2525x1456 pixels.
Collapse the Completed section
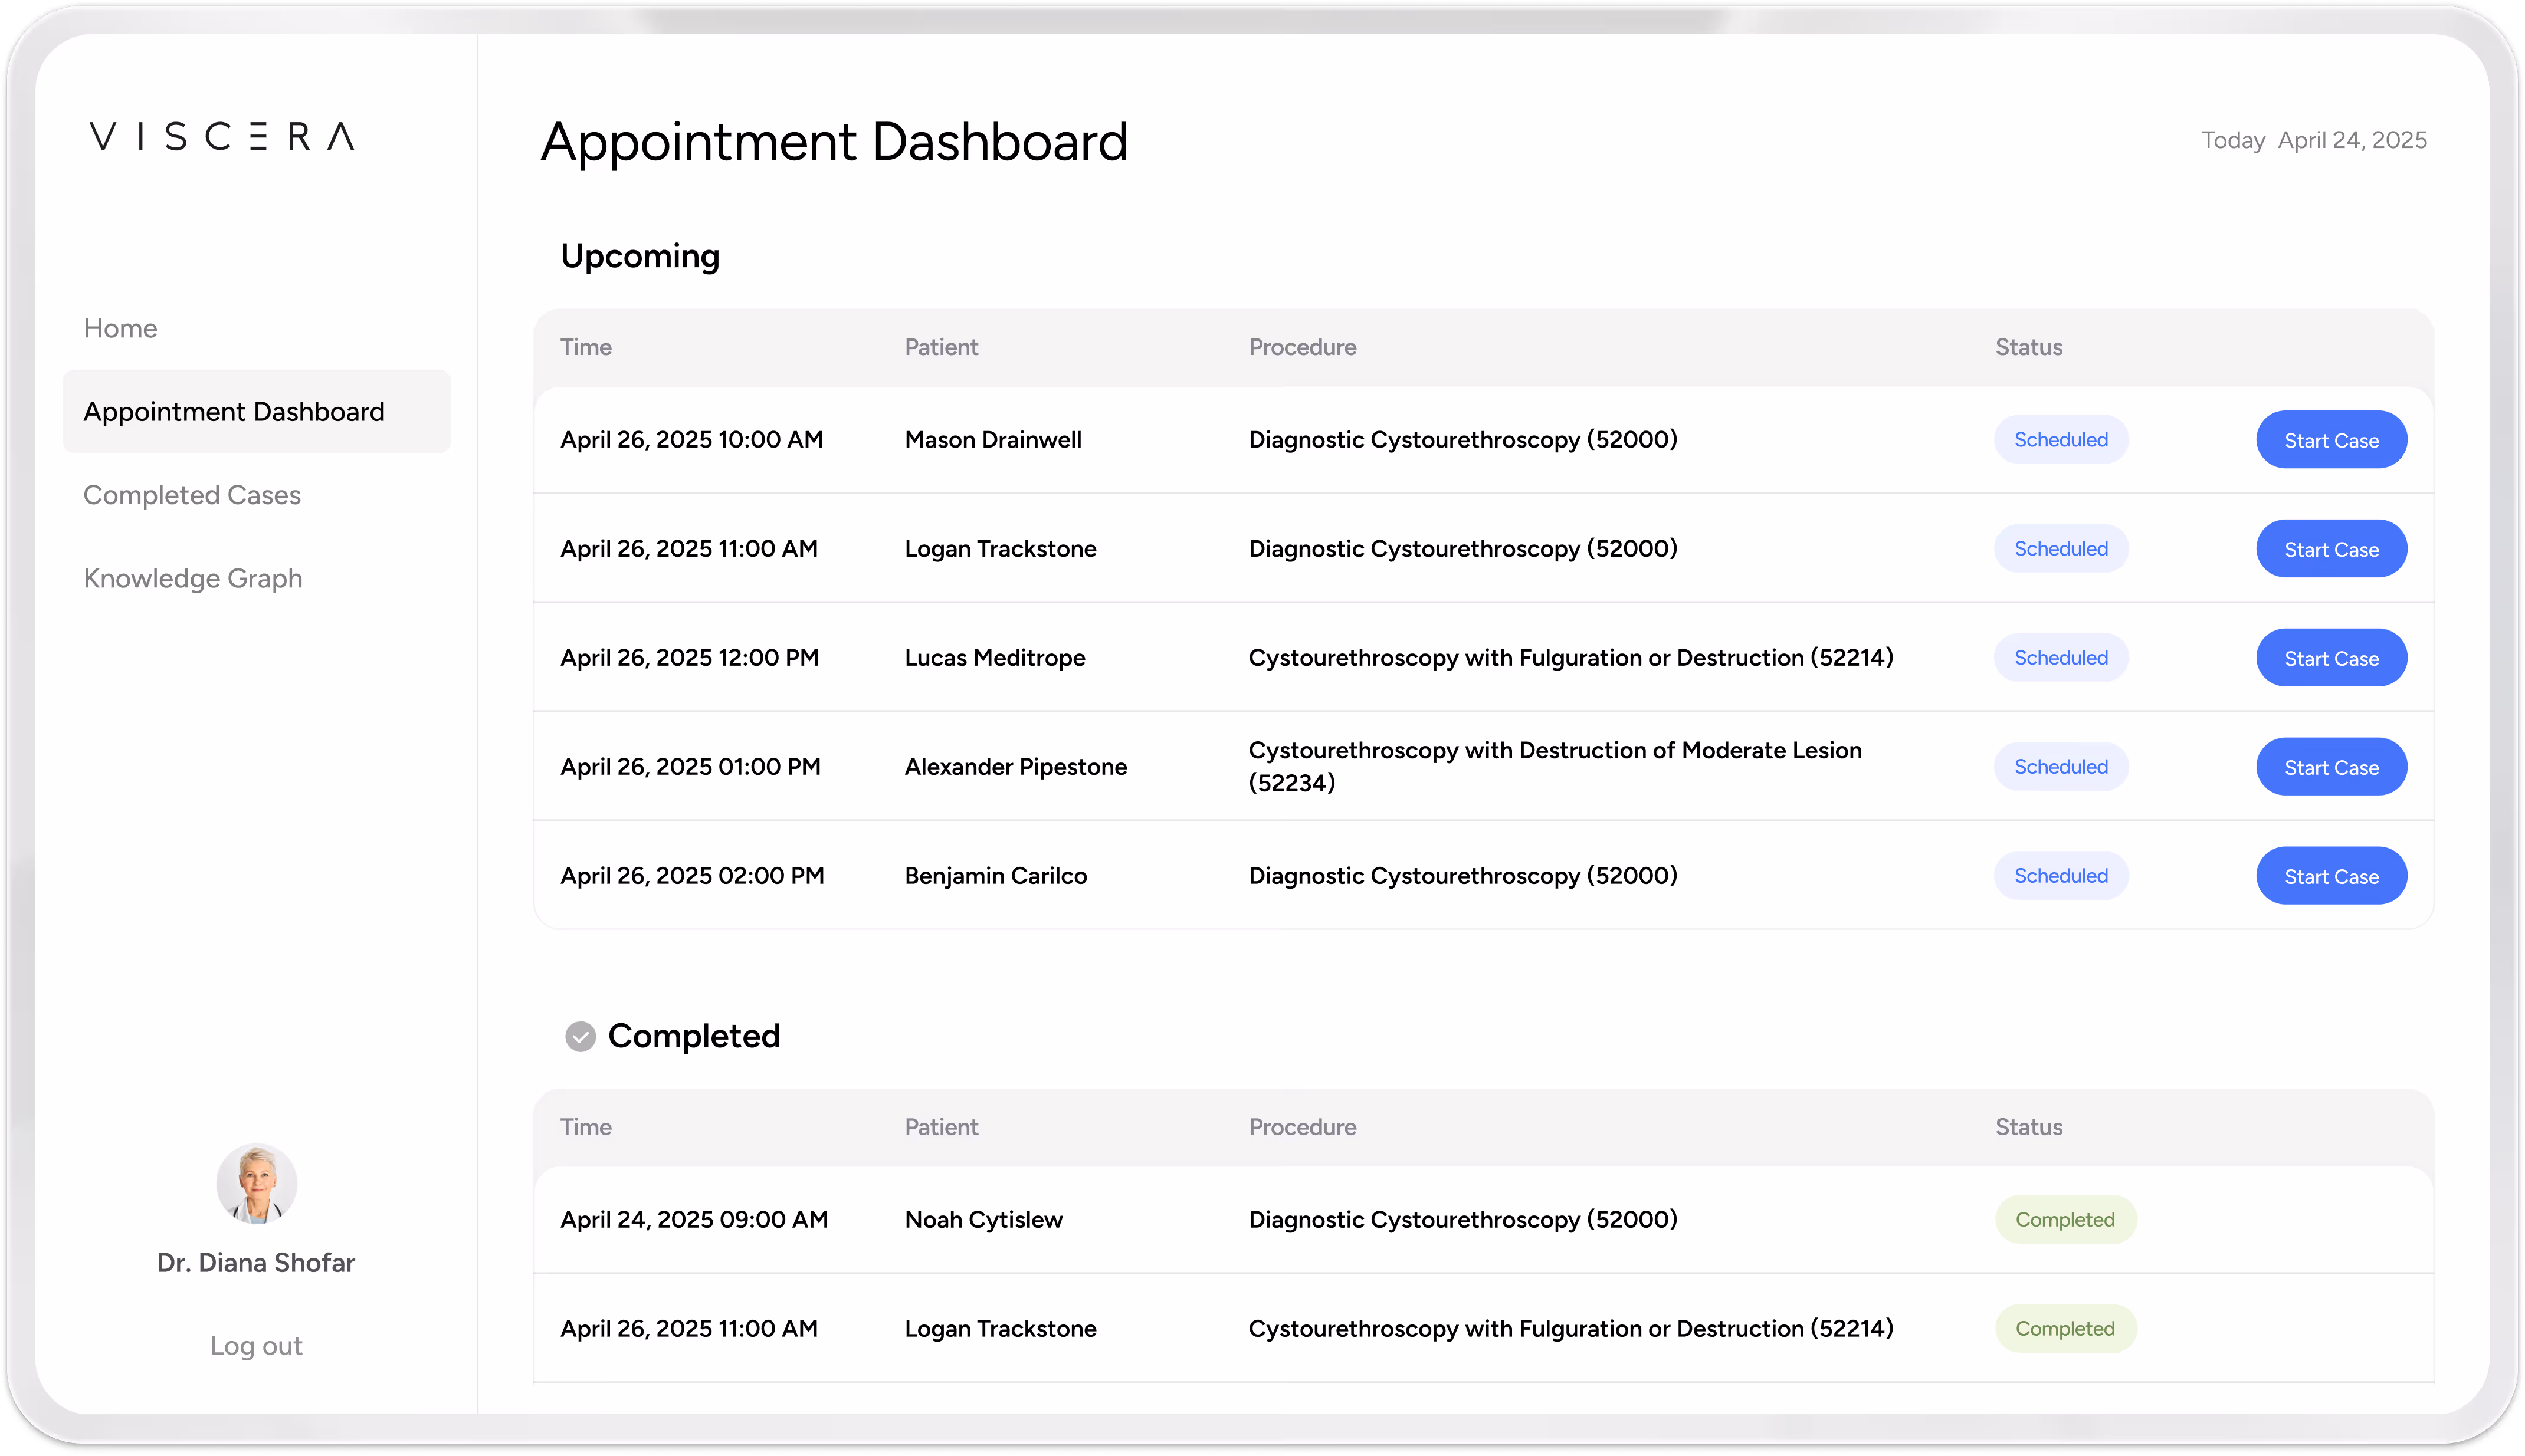click(581, 1037)
